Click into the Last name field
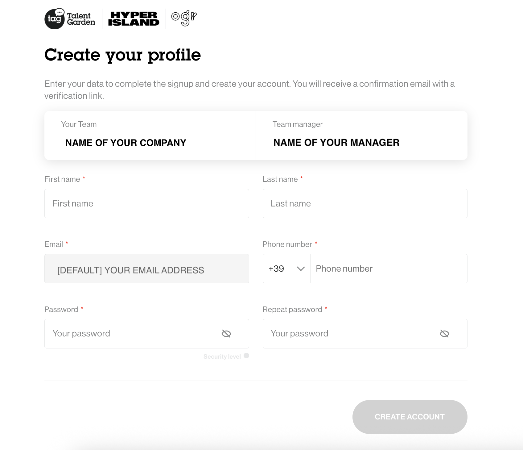This screenshot has width=523, height=450. (365, 204)
